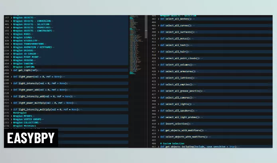
Task: Unfold select_all_hair() chevron in right pane
Action: (159, 52)
